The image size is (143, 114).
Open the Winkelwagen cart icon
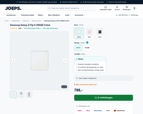tap(127, 7)
